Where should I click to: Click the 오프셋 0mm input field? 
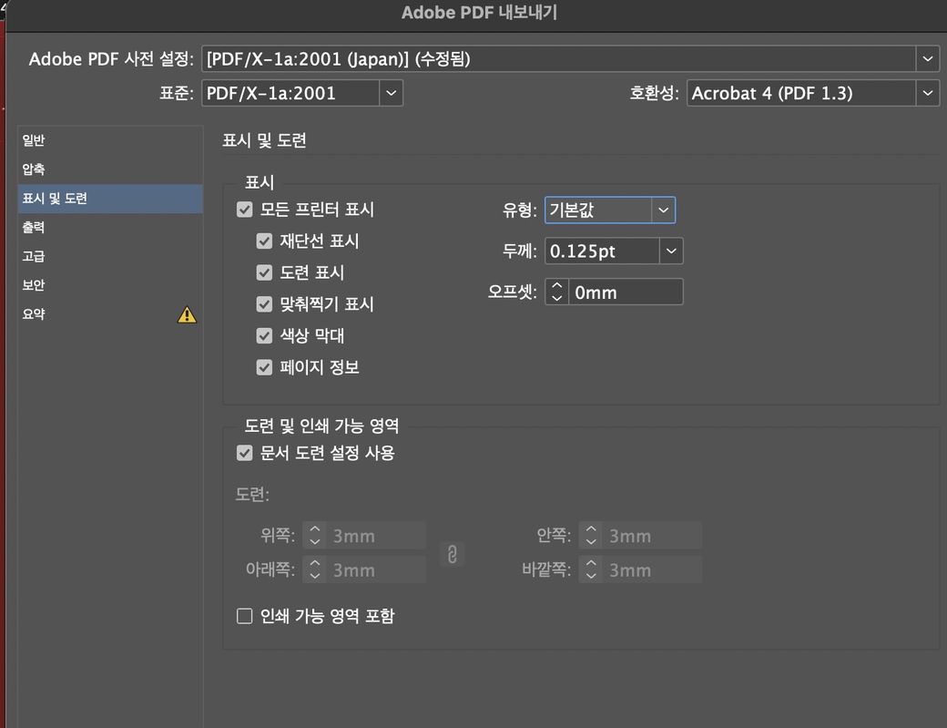point(626,292)
